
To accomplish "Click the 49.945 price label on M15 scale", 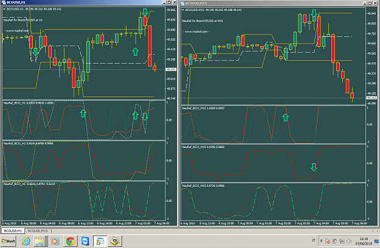I will [371, 13].
